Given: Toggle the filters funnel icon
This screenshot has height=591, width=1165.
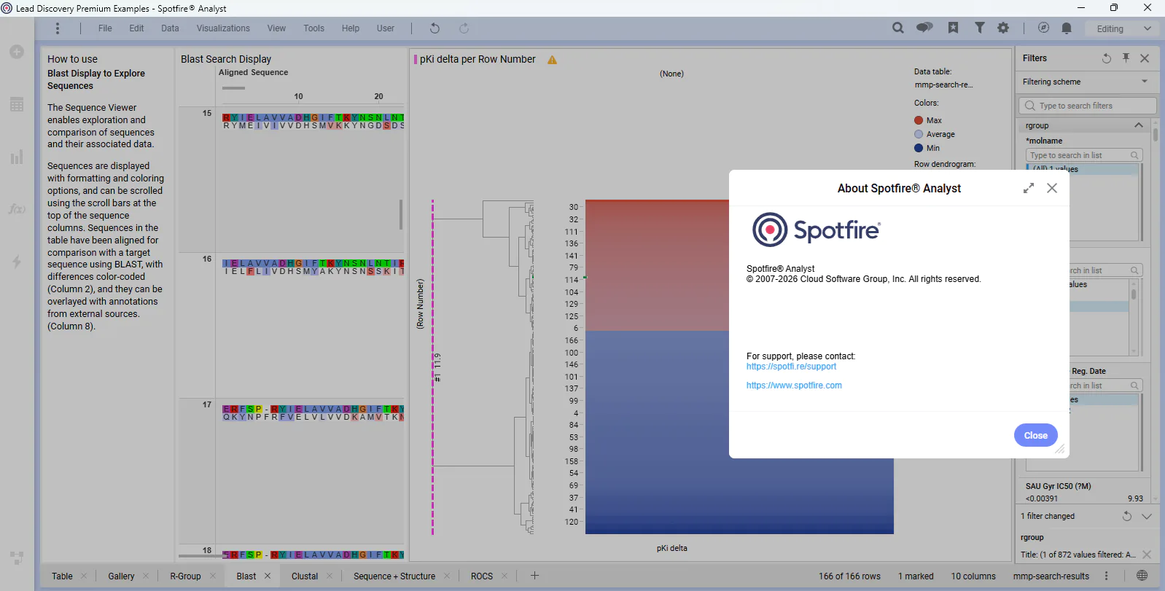Looking at the screenshot, I should coord(980,28).
